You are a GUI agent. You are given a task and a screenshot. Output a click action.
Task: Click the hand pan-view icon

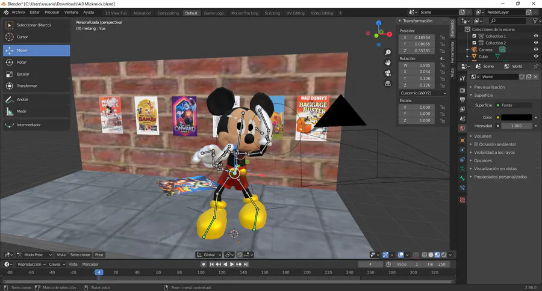[x=388, y=63]
